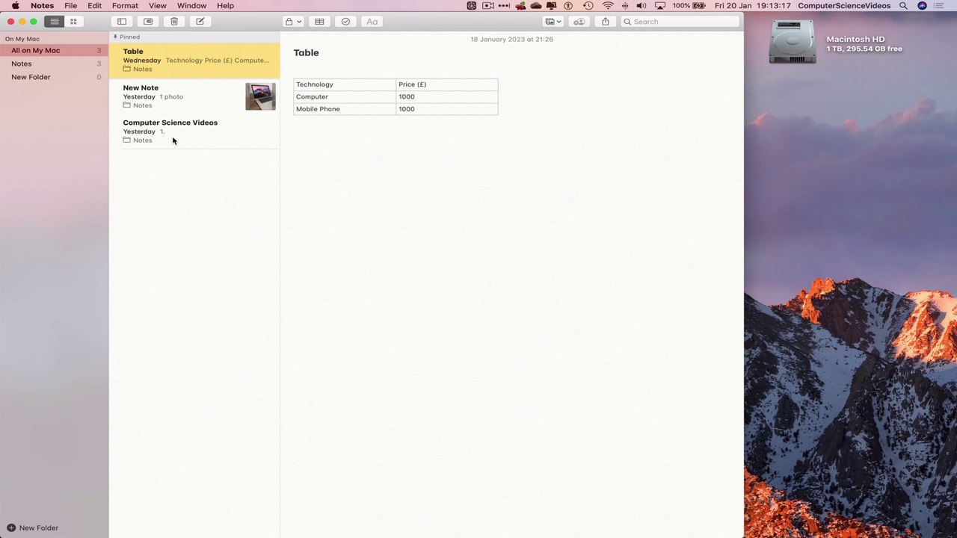The image size is (957, 538).
Task: Delete the selected note with trash icon
Action: [174, 22]
